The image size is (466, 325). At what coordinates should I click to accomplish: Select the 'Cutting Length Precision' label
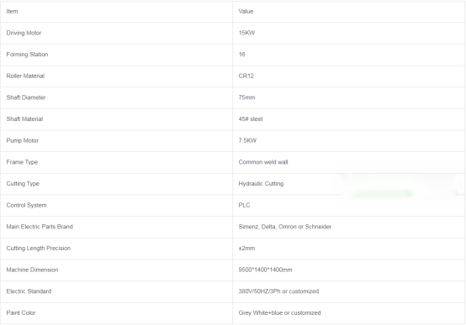pos(39,248)
